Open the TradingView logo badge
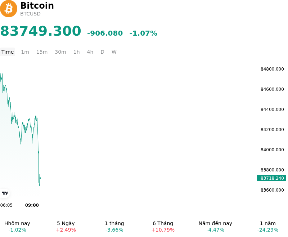The image size is (288, 237). coord(5,193)
